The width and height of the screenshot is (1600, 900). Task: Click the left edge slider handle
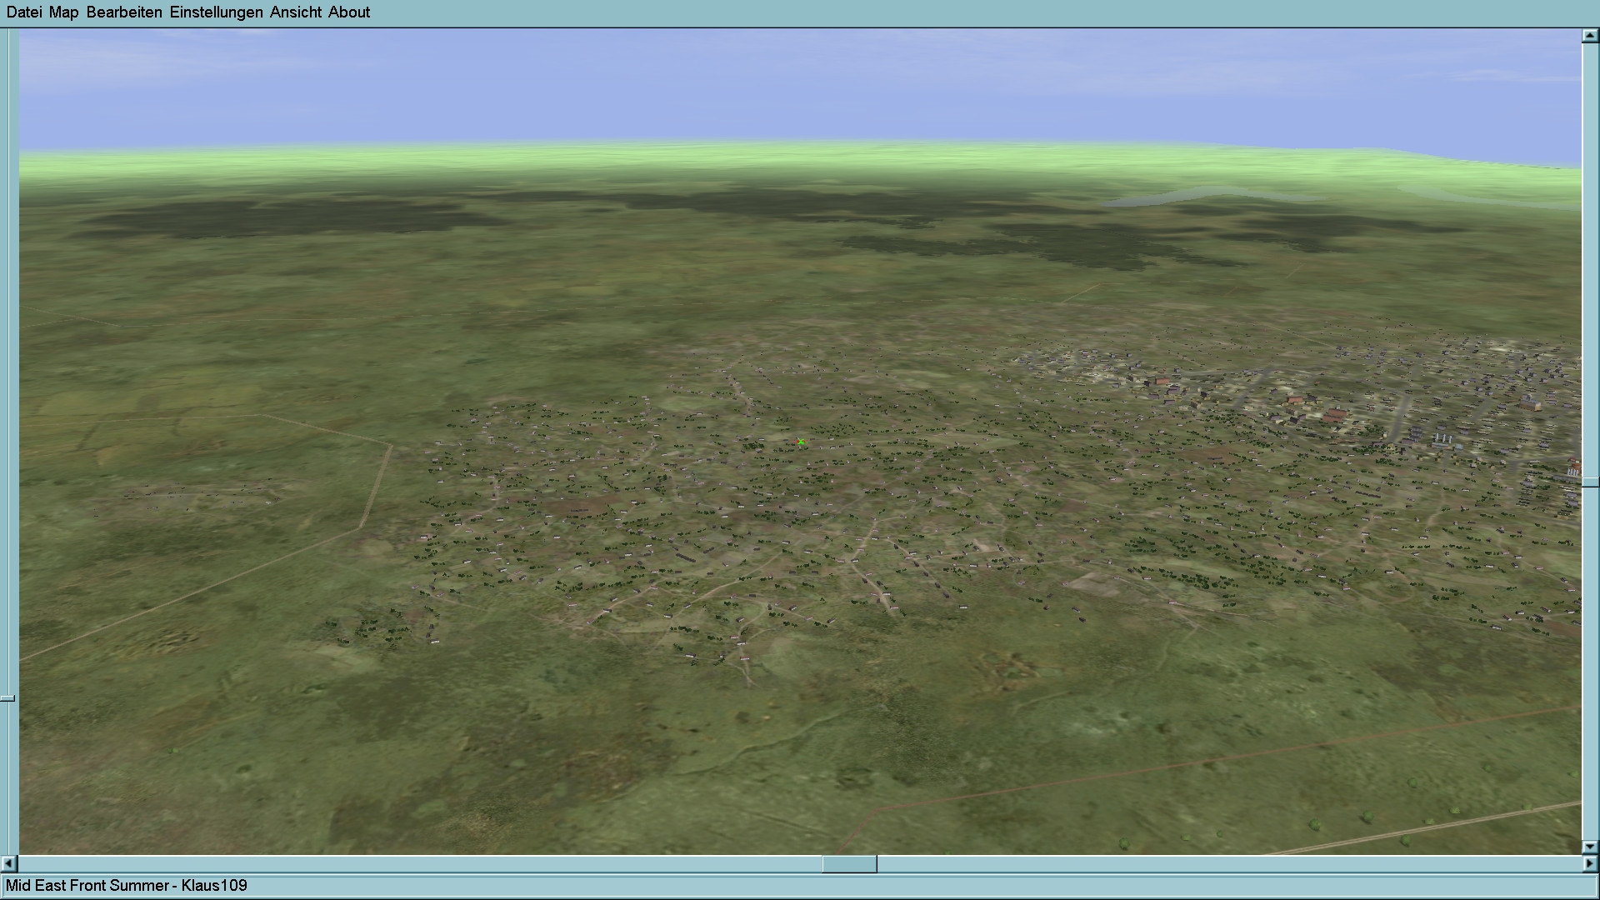point(7,698)
